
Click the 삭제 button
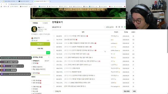tap(134, 91)
